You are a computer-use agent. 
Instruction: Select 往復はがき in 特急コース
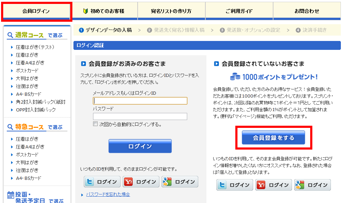(27, 170)
